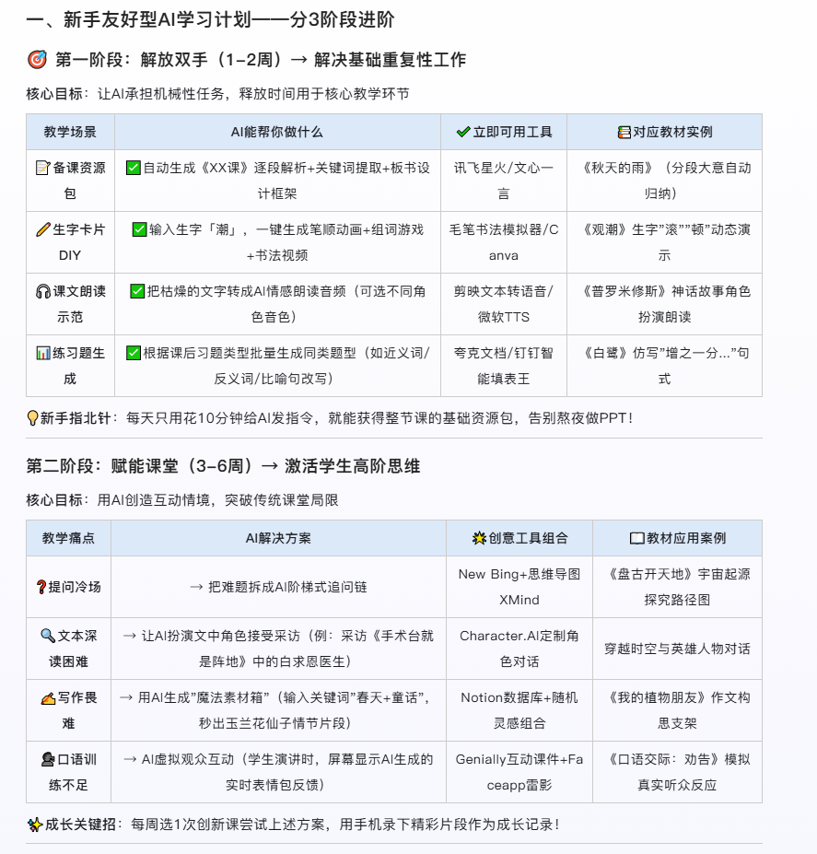Click the lightbulb icon before 新手指北针
The image size is (817, 854).
click(33, 417)
